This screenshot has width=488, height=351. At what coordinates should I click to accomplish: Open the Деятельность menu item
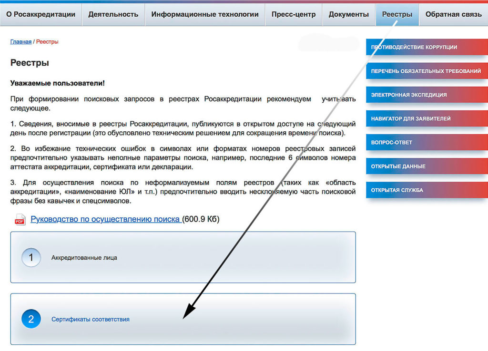tap(113, 14)
